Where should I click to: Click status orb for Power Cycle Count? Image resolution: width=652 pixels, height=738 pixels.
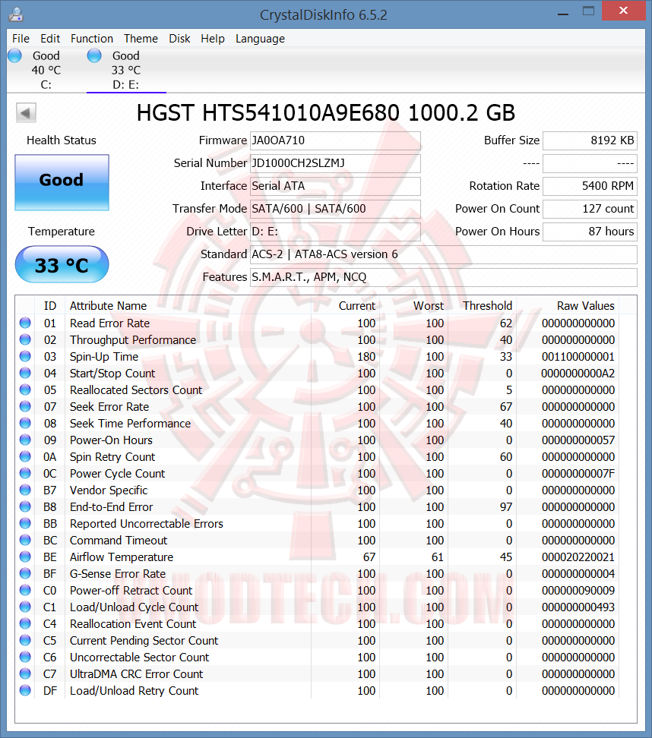coord(25,473)
